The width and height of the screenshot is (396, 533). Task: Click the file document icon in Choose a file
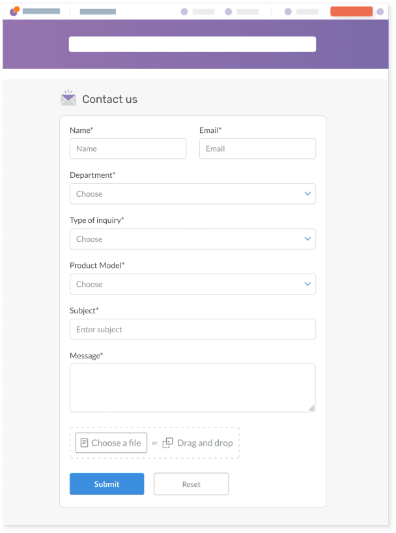coord(84,443)
